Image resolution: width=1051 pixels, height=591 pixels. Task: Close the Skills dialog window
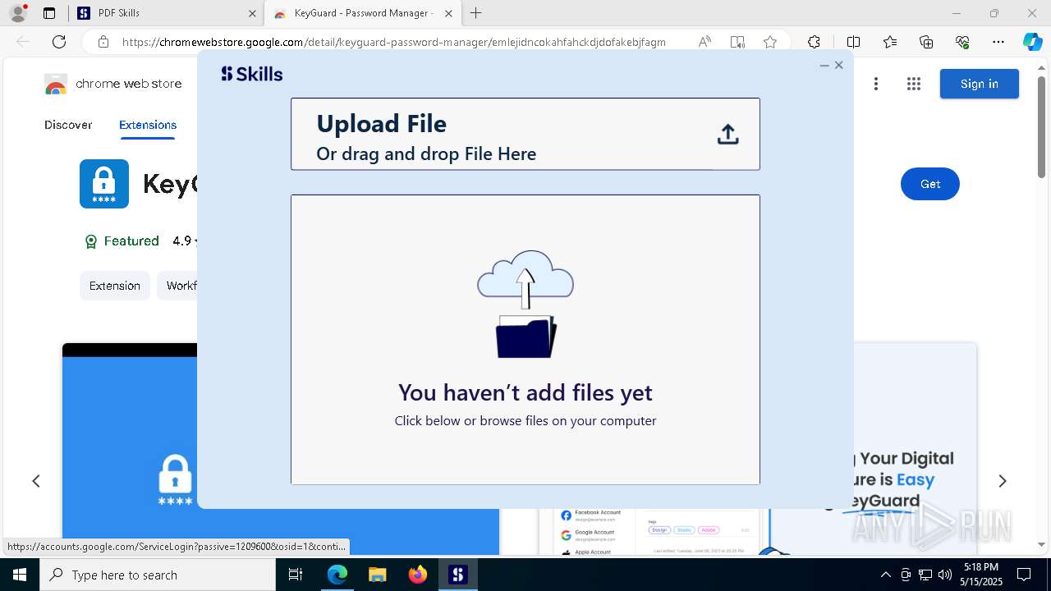(x=838, y=65)
